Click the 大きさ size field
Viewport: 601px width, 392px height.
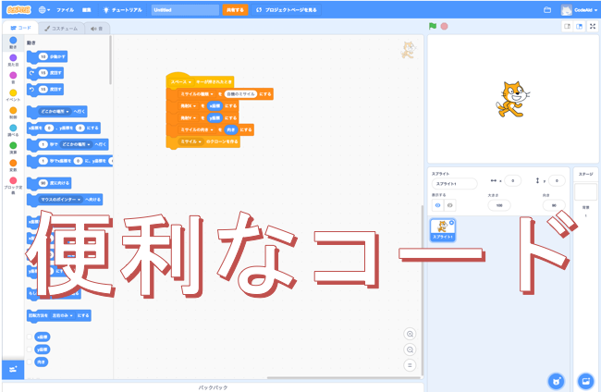tap(499, 205)
